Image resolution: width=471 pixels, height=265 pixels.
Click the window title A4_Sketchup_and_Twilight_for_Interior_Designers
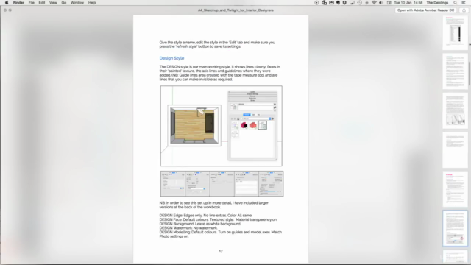(235, 10)
